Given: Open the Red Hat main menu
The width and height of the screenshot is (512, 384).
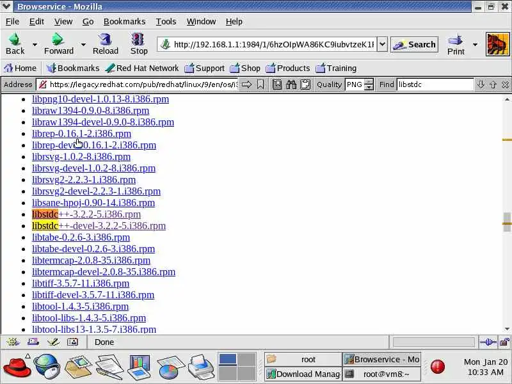Looking at the screenshot, I should coord(17,367).
